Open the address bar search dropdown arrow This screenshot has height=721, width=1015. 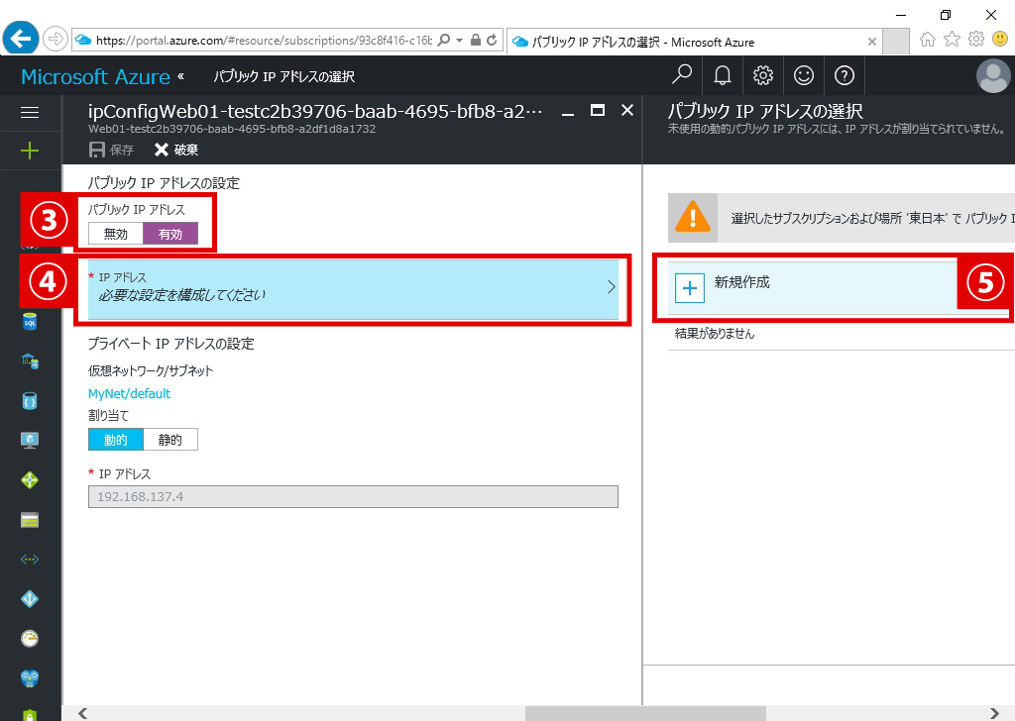pyautogui.click(x=459, y=40)
